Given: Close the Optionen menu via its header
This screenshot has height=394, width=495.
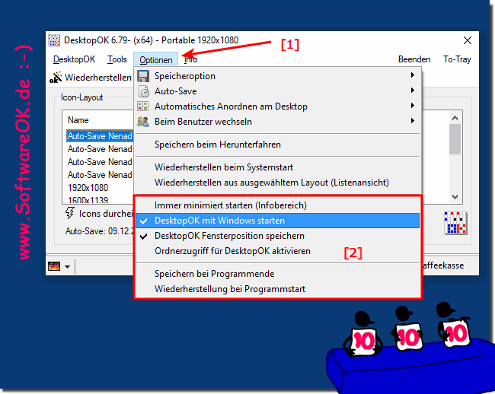Looking at the screenshot, I should click(156, 59).
